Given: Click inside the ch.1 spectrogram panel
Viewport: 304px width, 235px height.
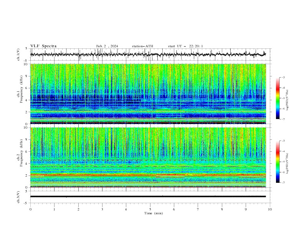Looking at the screenshot, I should 148,94.
